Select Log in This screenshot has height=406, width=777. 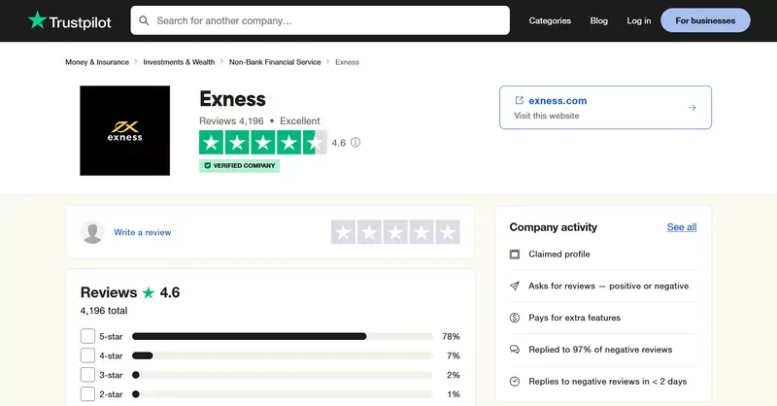[639, 20]
